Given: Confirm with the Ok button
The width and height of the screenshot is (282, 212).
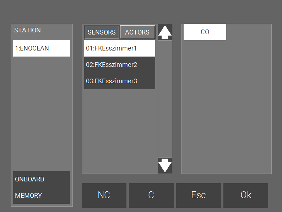Looking at the screenshot, I should point(246,195).
